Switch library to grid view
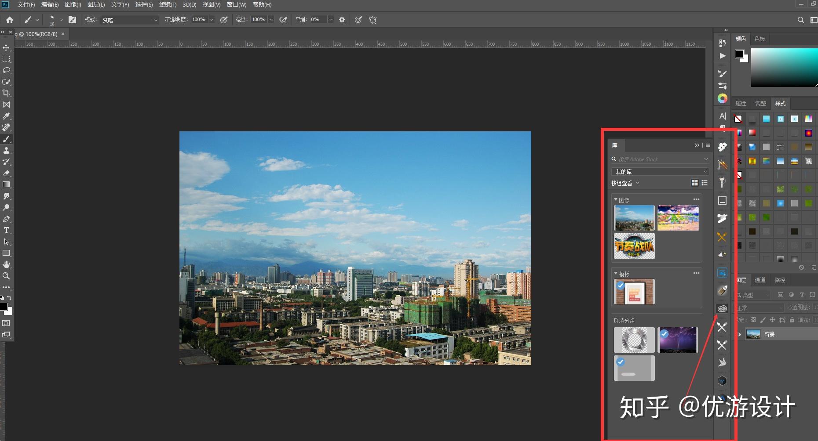The height and width of the screenshot is (441, 818). (x=695, y=183)
